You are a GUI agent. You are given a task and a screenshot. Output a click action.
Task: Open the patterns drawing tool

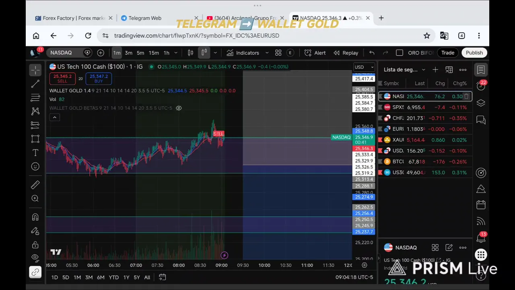[35, 111]
